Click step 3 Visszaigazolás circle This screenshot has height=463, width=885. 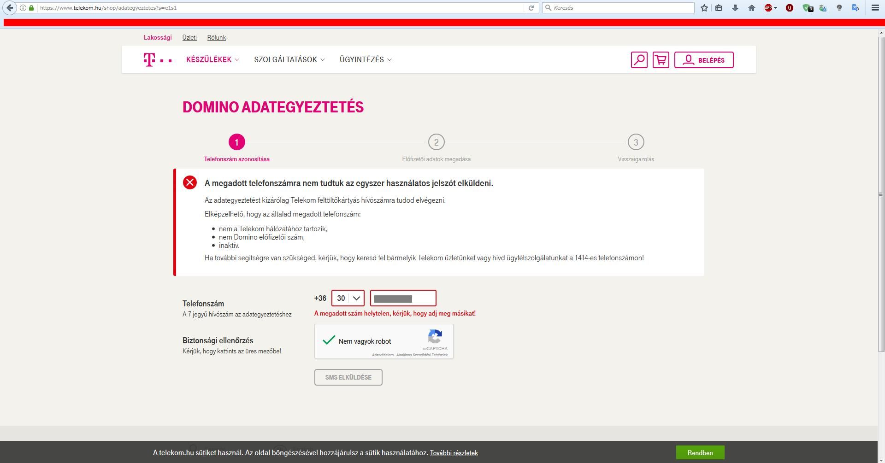pyautogui.click(x=636, y=142)
